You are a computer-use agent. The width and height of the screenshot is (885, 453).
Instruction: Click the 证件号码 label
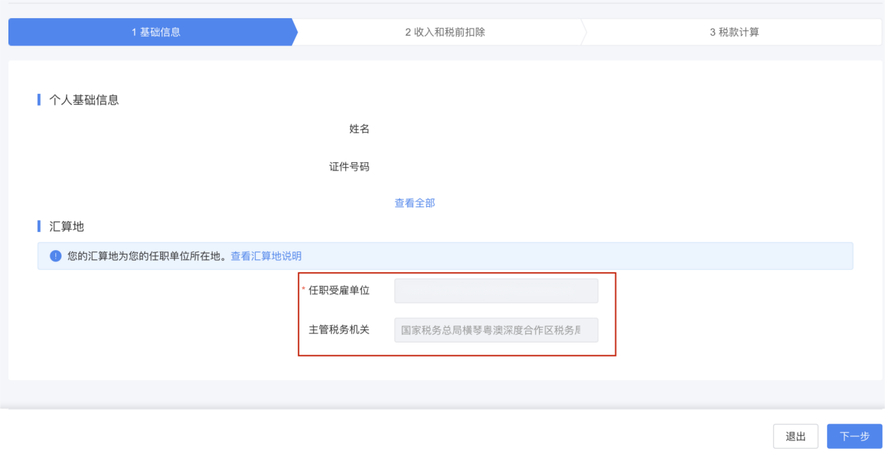[349, 167]
